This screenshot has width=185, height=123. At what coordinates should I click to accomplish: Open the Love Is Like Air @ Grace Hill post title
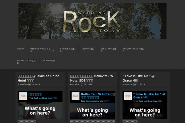click(x=138, y=78)
